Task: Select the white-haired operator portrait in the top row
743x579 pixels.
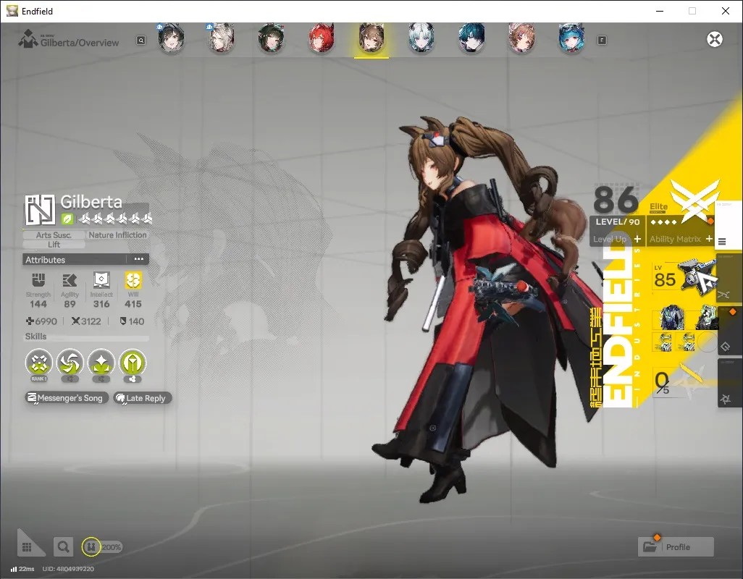Action: (221, 39)
